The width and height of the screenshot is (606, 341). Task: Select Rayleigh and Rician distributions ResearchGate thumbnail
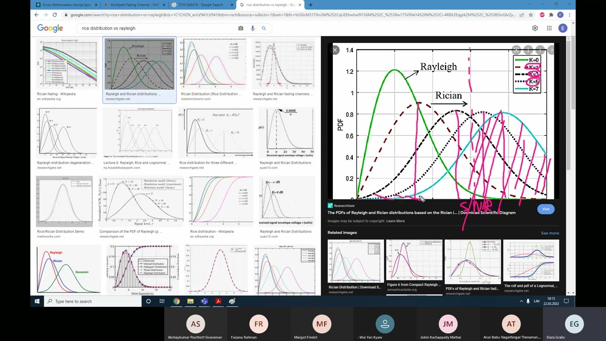click(139, 64)
